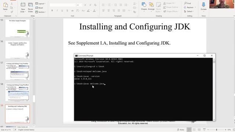Justify the paragraph text
This screenshot has height=132, width=235.
click(119, 11)
